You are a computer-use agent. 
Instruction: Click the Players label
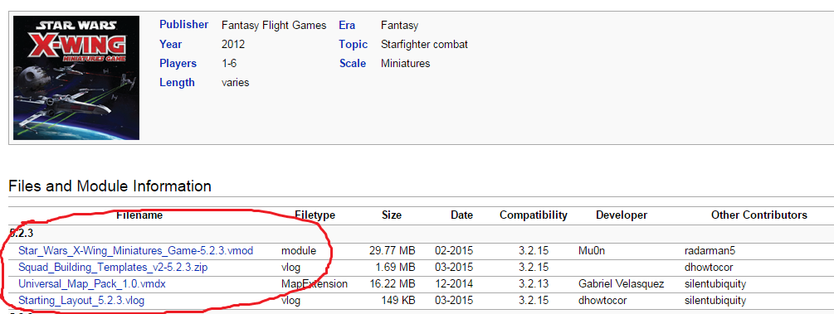tap(178, 63)
